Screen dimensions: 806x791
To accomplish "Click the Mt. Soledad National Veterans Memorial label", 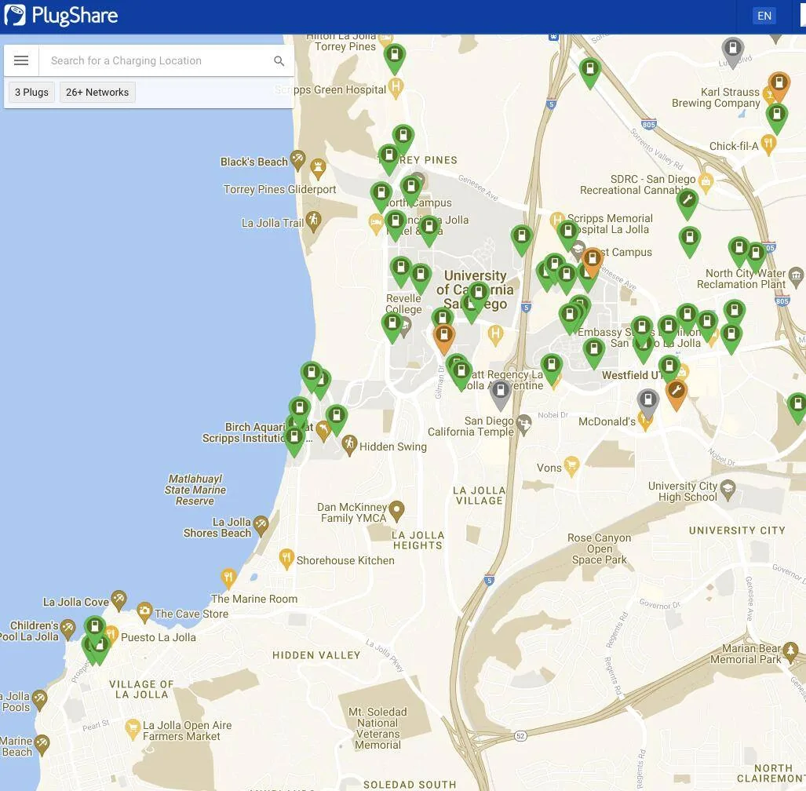I will coord(377,728).
